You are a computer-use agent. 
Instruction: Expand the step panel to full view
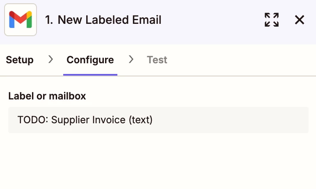[x=271, y=20]
